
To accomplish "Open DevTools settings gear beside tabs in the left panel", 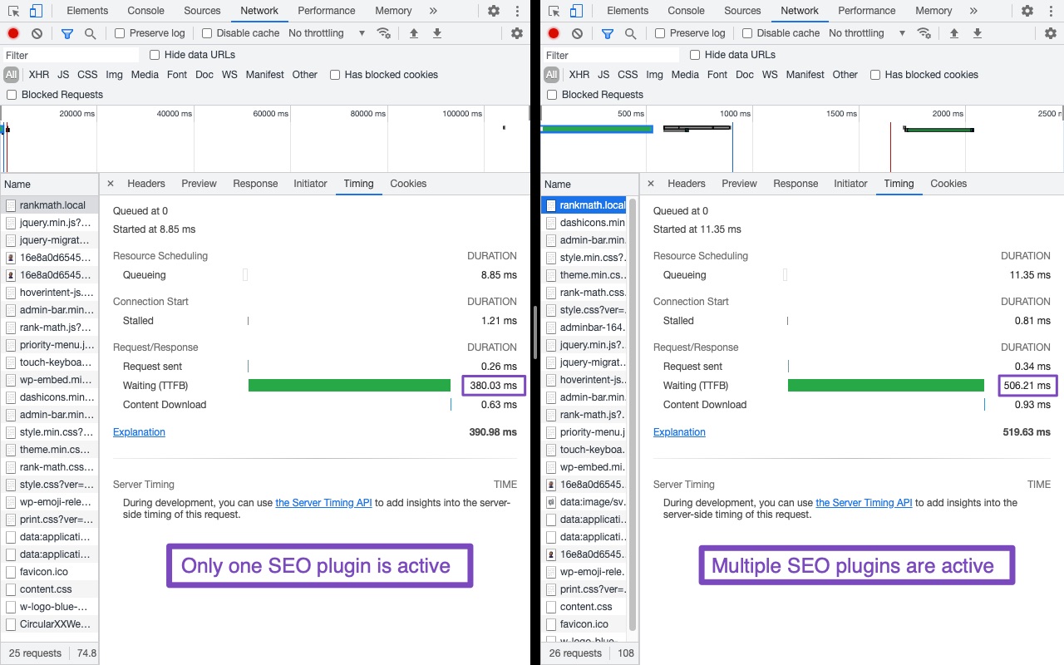I will [494, 11].
